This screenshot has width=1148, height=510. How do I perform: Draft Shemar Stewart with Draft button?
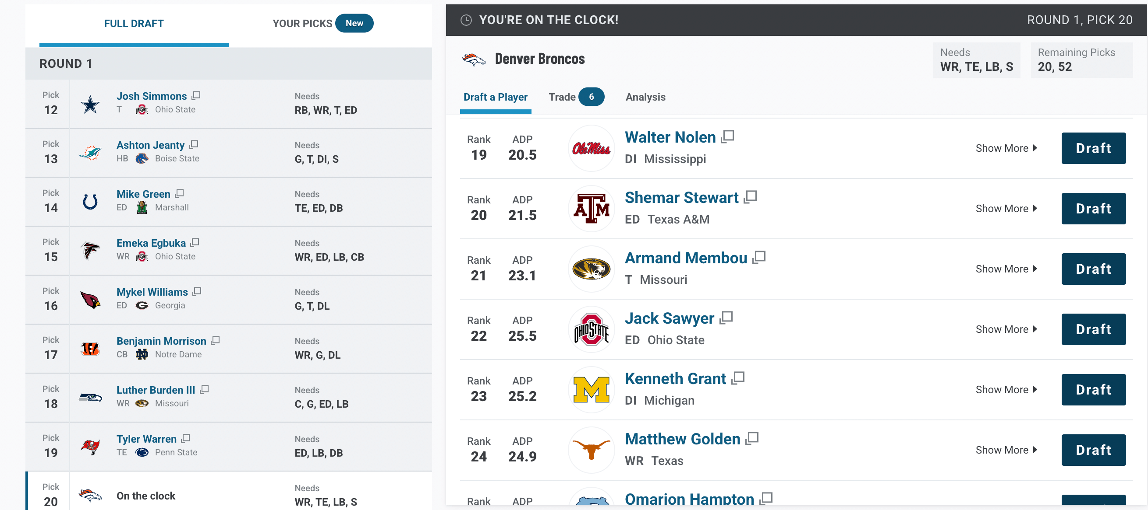tap(1093, 208)
